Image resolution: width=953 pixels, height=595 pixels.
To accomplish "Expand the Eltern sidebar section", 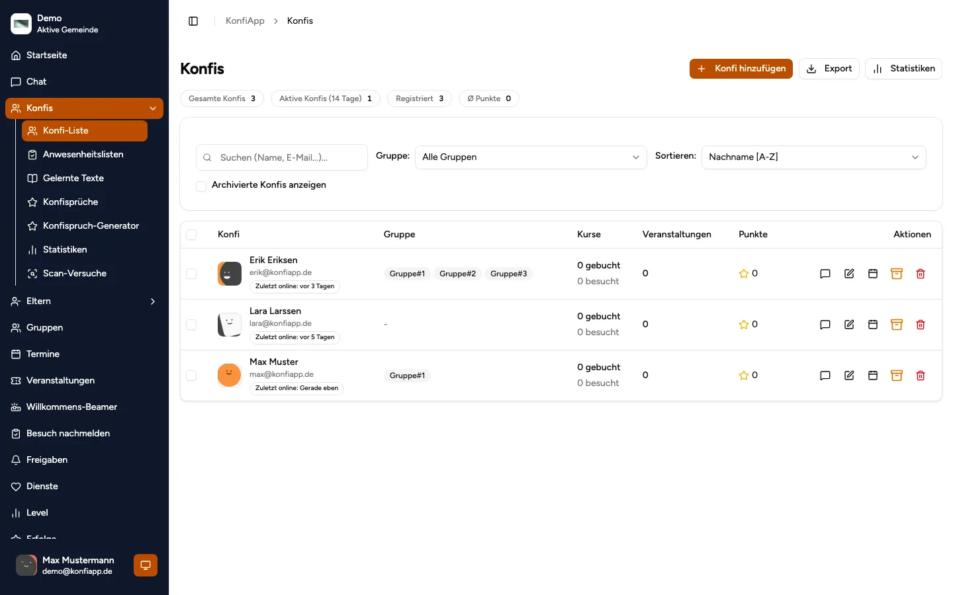I will 153,301.
